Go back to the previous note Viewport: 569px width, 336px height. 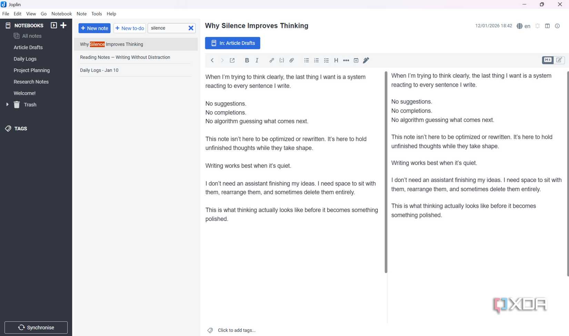tap(212, 60)
